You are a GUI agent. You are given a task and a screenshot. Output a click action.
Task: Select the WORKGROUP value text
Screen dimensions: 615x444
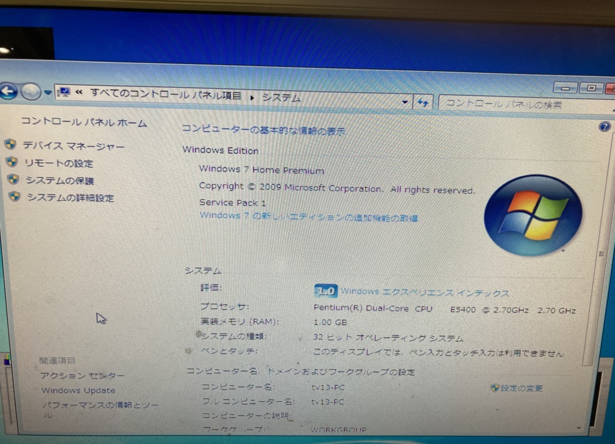pos(339,430)
